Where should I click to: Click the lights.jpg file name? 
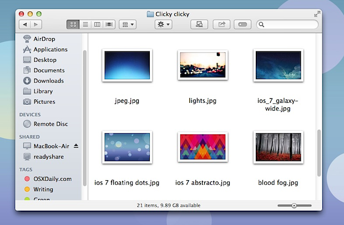[x=203, y=101]
